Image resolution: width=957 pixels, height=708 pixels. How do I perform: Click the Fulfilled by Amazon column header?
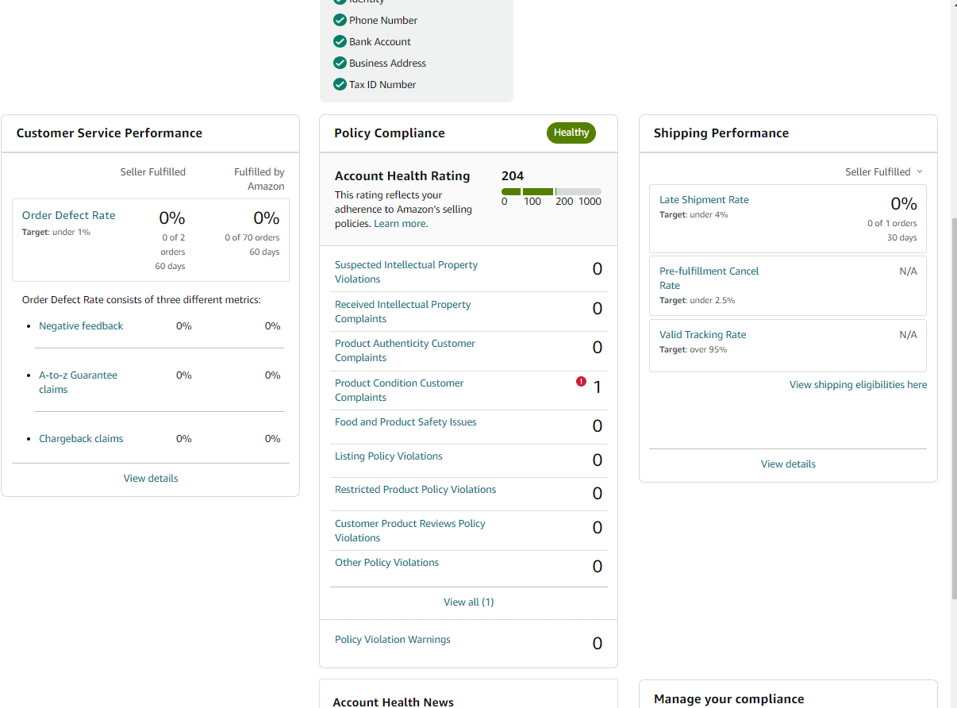(259, 179)
